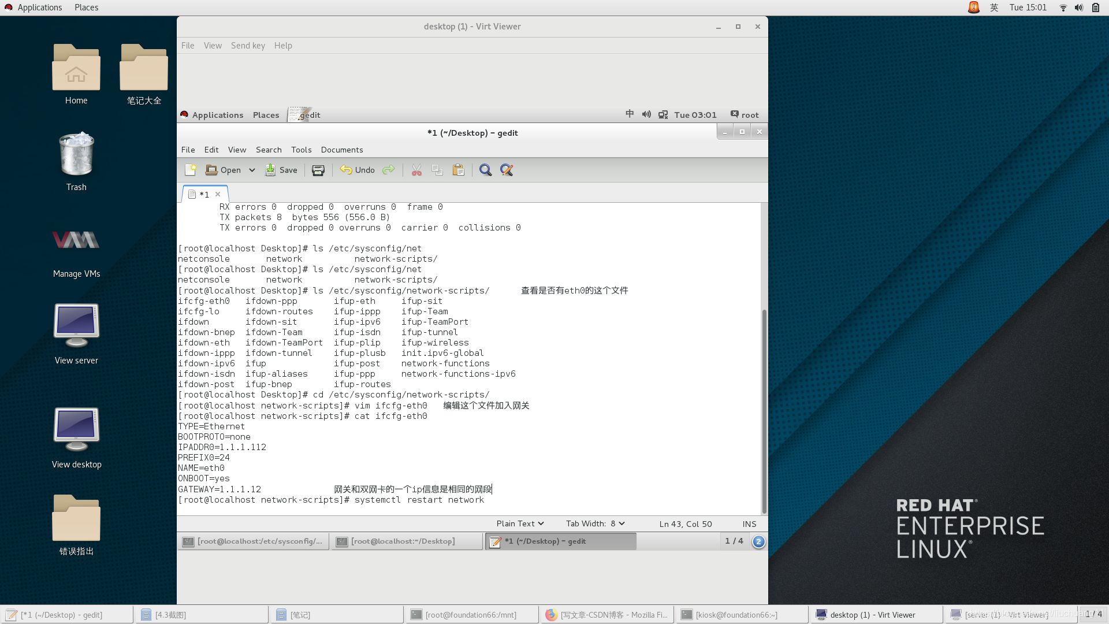This screenshot has height=624, width=1109.
Task: Open 错误指出 folder on desktop
Action: pos(76,525)
